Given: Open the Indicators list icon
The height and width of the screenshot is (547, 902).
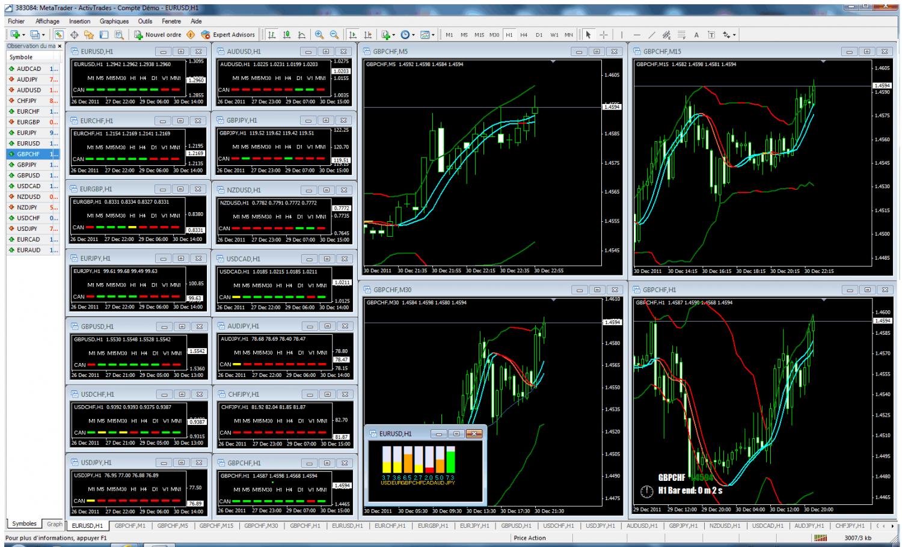Looking at the screenshot, I should pyautogui.click(x=385, y=34).
